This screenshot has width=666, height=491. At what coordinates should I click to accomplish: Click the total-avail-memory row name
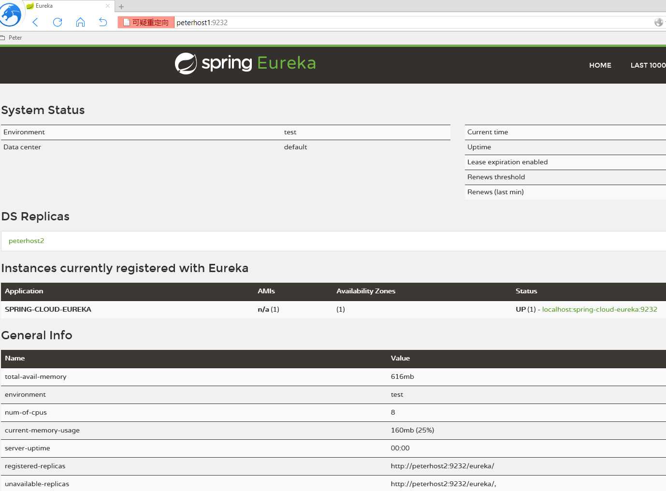[36, 376]
